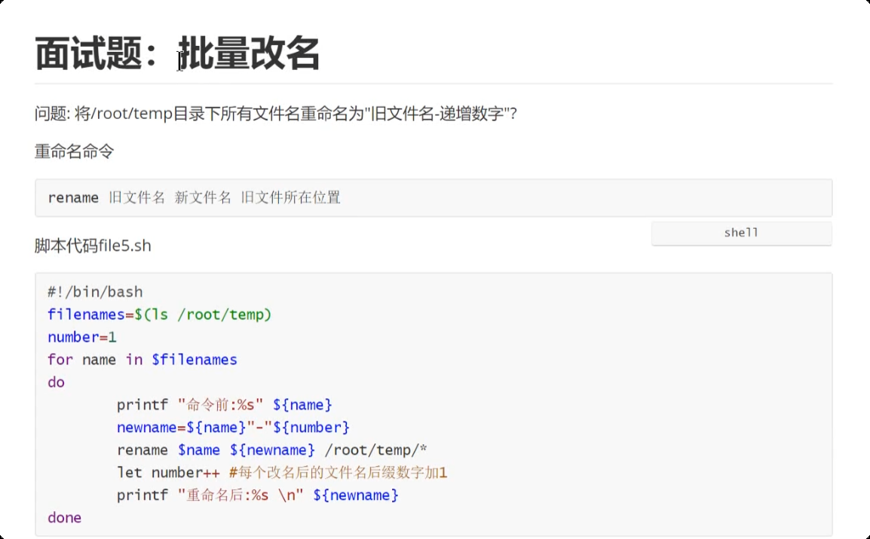This screenshot has width=870, height=539.
Task: Click the printf "命令前:%s" line
Action: [x=224, y=405]
